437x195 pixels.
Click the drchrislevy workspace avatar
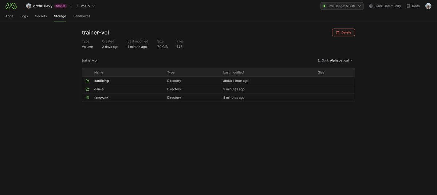pos(28,6)
